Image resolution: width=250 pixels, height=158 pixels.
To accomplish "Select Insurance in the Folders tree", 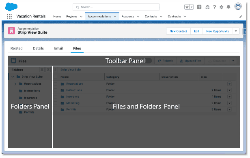I will pyautogui.click(x=30, y=98).
